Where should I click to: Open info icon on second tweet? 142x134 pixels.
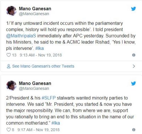pos(134,130)
